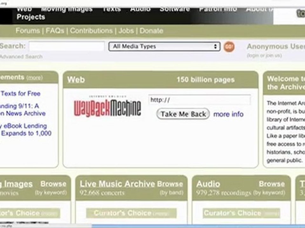The image size is (305, 228).
Task: Open the 9/11 News Archive announcement
Action: coord(23,110)
